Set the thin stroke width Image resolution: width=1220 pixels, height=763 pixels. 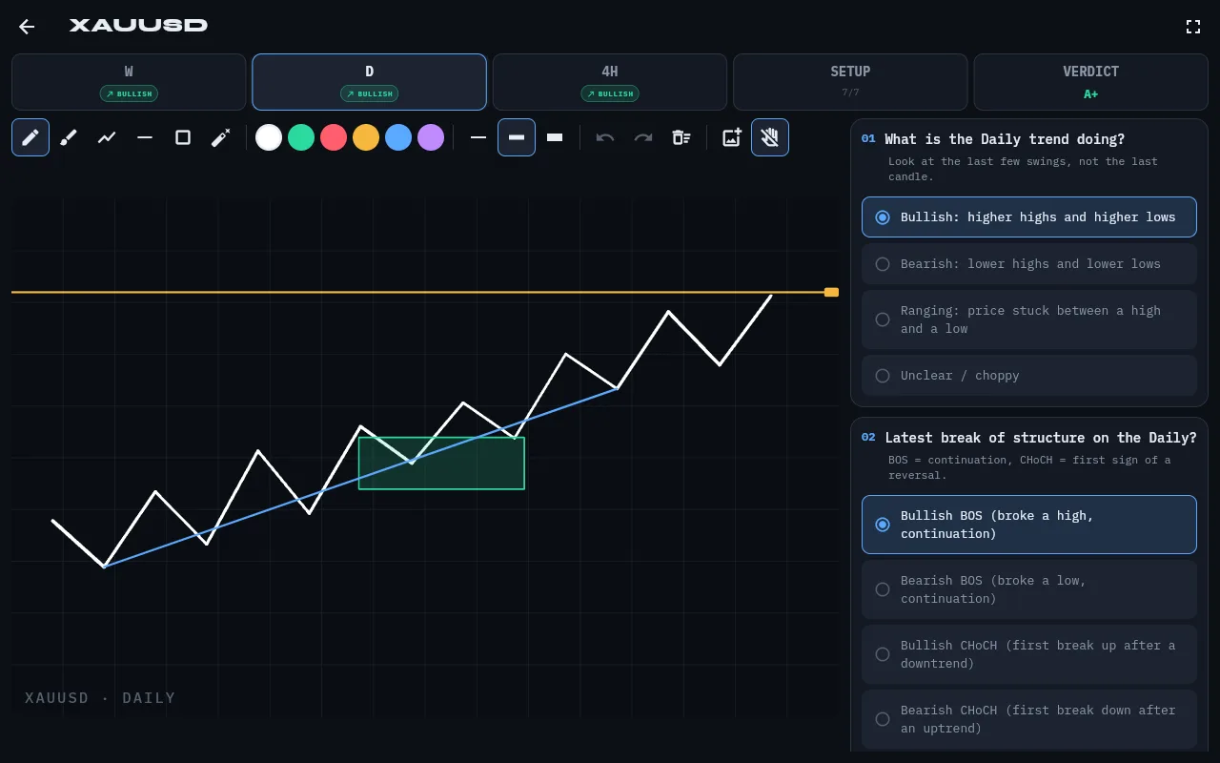(x=478, y=137)
